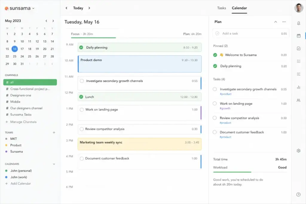The width and height of the screenshot is (306, 204).
Task: Check Document customer feedback in Plan list
Action: coord(215,132)
